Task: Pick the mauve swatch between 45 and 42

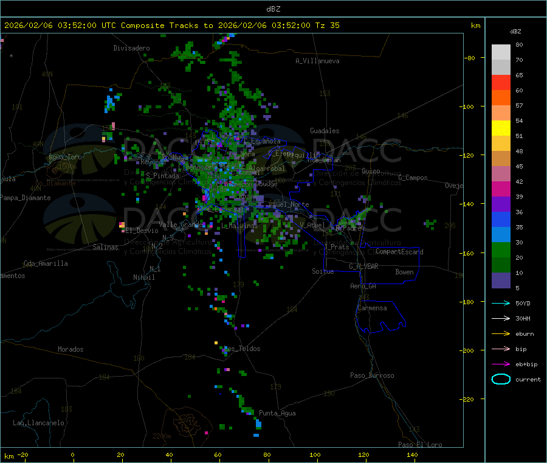Action: point(501,174)
